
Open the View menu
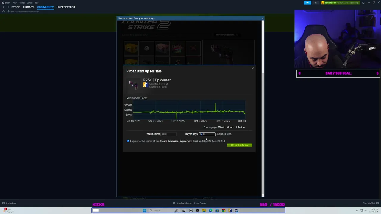pyautogui.click(x=14, y=3)
